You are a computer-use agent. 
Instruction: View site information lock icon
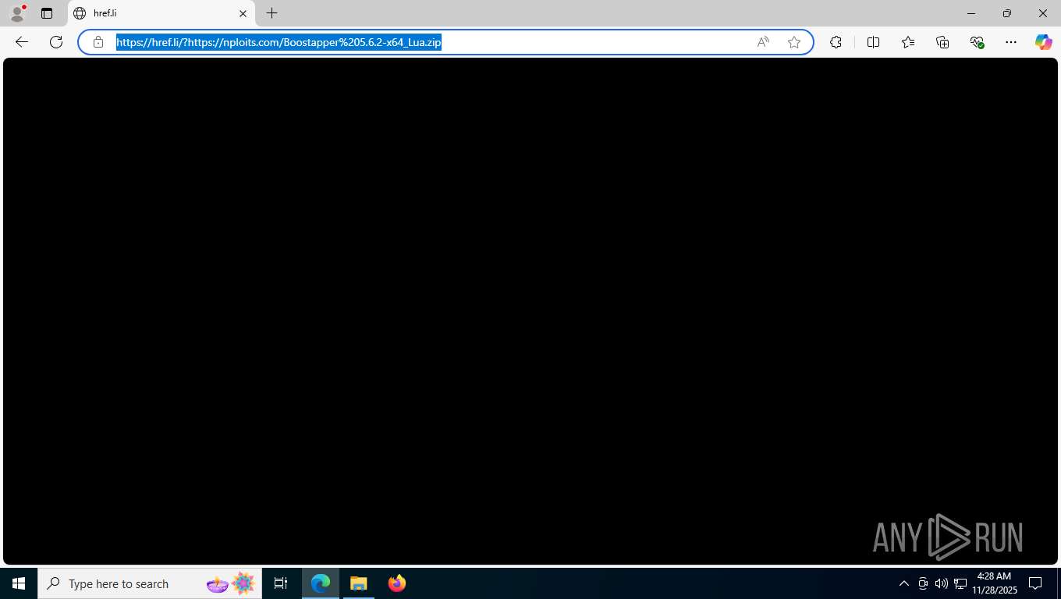pos(98,42)
